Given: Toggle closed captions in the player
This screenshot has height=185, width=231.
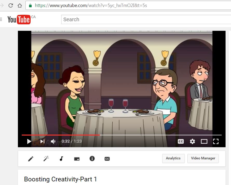Looking at the screenshot, I should 181,141.
